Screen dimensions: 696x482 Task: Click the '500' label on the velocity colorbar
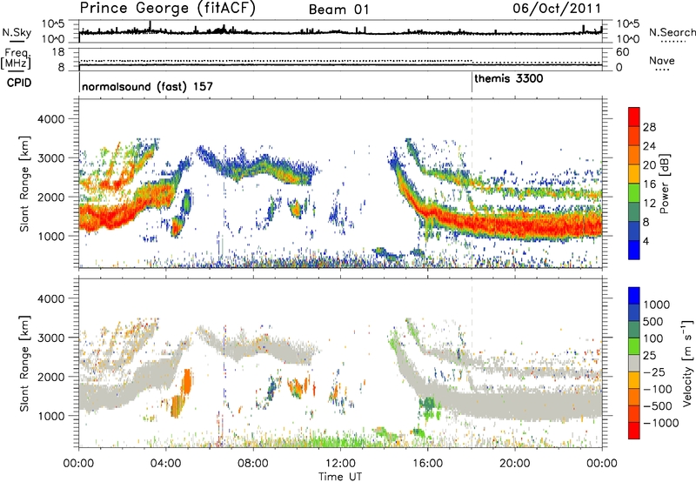tap(655, 321)
